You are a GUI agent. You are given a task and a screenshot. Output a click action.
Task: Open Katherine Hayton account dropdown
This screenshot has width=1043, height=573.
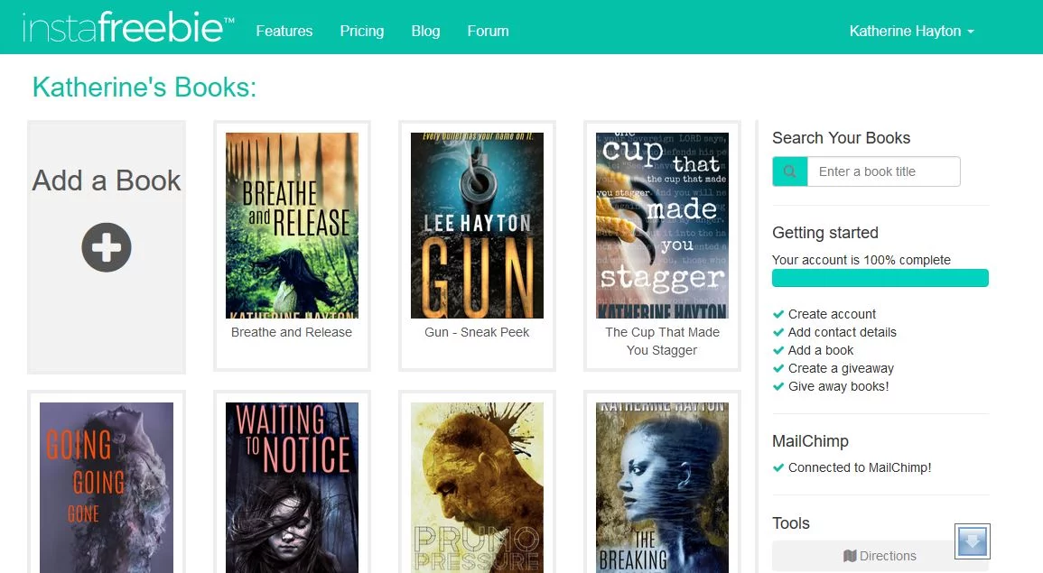click(x=911, y=31)
